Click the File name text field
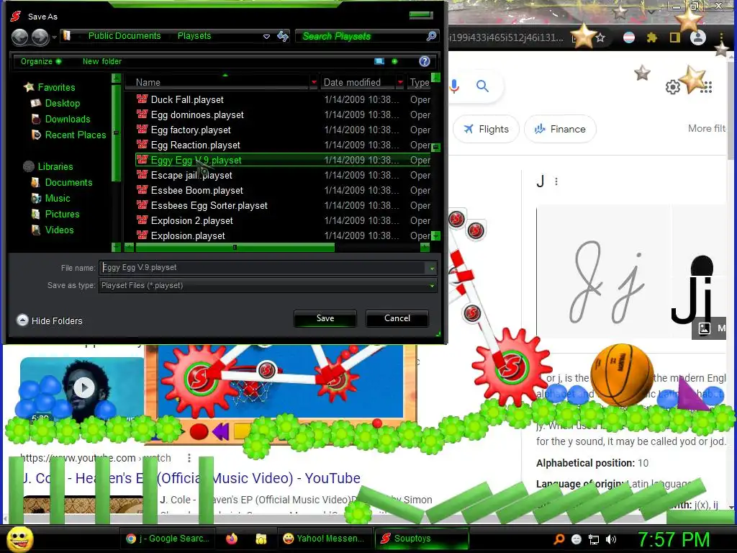This screenshot has width=737, height=553. point(261,268)
